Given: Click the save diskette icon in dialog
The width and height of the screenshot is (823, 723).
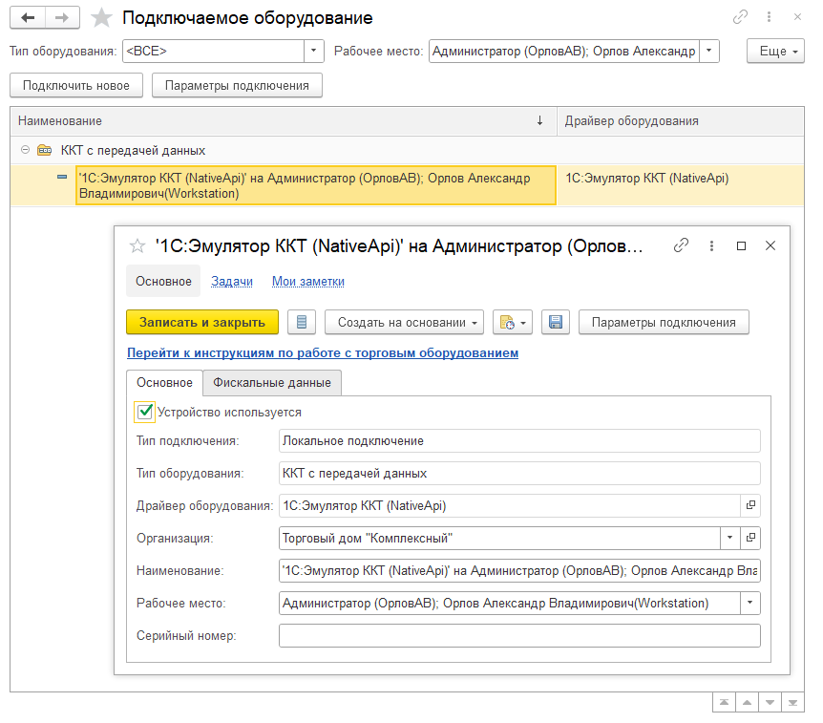Looking at the screenshot, I should click(556, 323).
